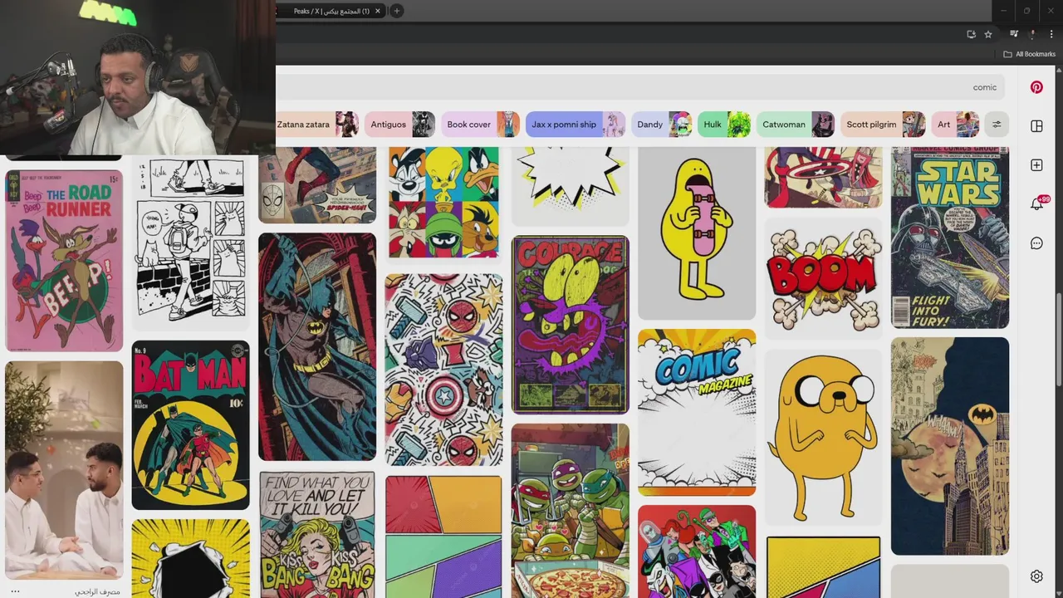Open the Kiss Kiss Bang Bang pin
Image resolution: width=1063 pixels, height=598 pixels.
(x=317, y=535)
